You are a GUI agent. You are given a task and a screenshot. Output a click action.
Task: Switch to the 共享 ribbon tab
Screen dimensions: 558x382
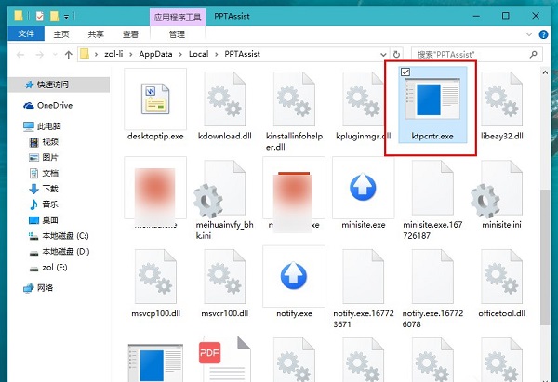(x=96, y=34)
